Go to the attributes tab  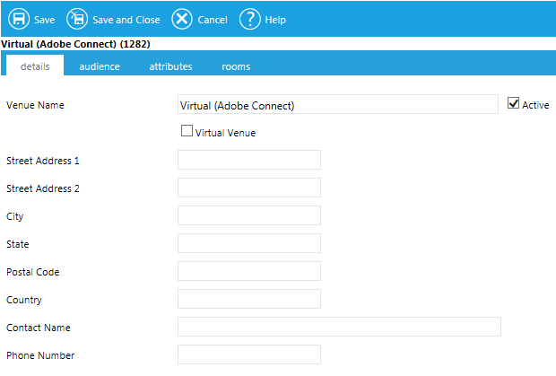coord(170,66)
